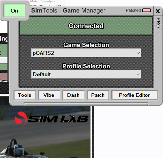
Task: Expand the Profile Selection Default dropdown
Action: [86, 74]
